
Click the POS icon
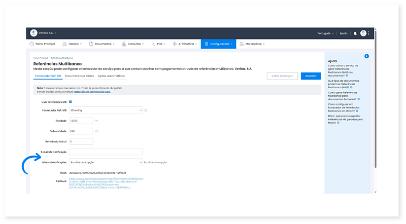point(153,44)
